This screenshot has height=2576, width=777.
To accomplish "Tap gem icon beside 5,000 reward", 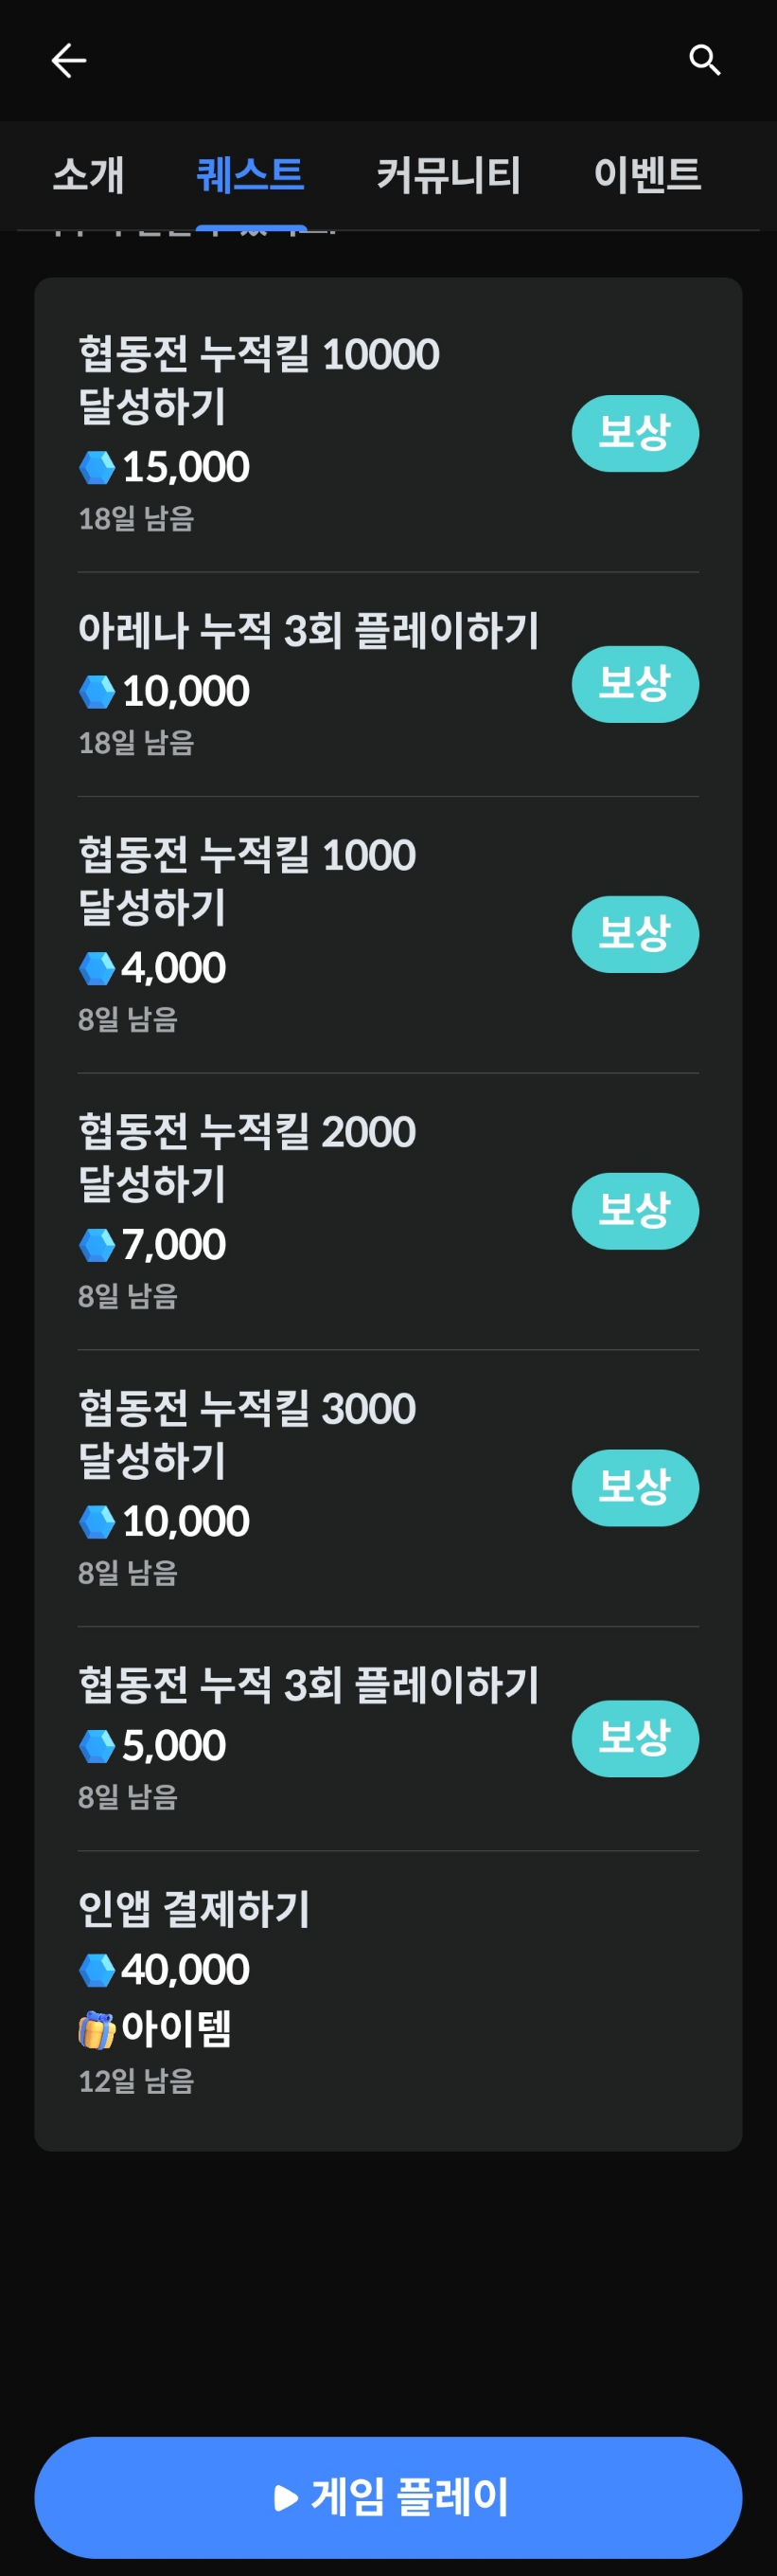I will [97, 1746].
